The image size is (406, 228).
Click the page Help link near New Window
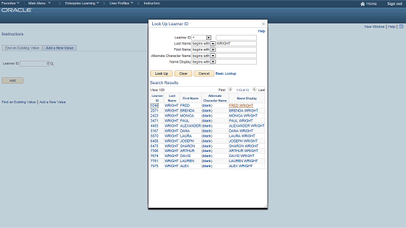(391, 27)
